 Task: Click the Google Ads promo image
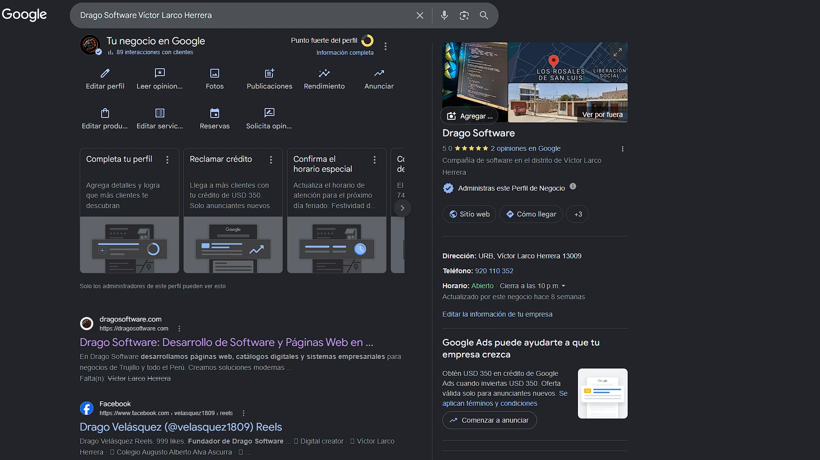(x=603, y=393)
